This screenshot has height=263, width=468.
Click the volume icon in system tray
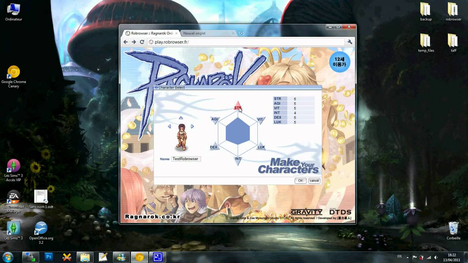tap(435, 258)
